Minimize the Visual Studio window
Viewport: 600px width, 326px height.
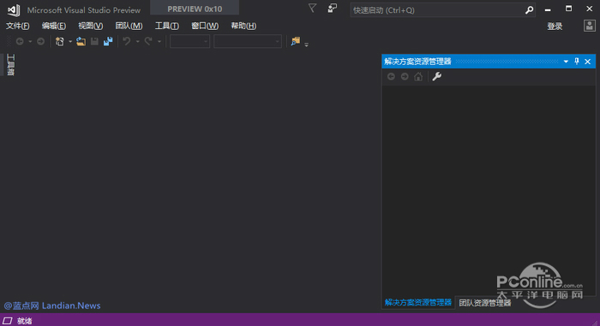[x=548, y=9]
